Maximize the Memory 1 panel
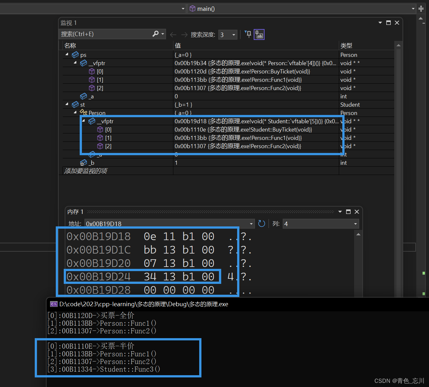This screenshot has height=387, width=429. [348, 212]
